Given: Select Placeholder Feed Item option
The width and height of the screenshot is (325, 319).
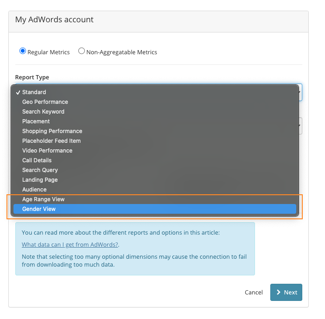Looking at the screenshot, I should pos(155,141).
